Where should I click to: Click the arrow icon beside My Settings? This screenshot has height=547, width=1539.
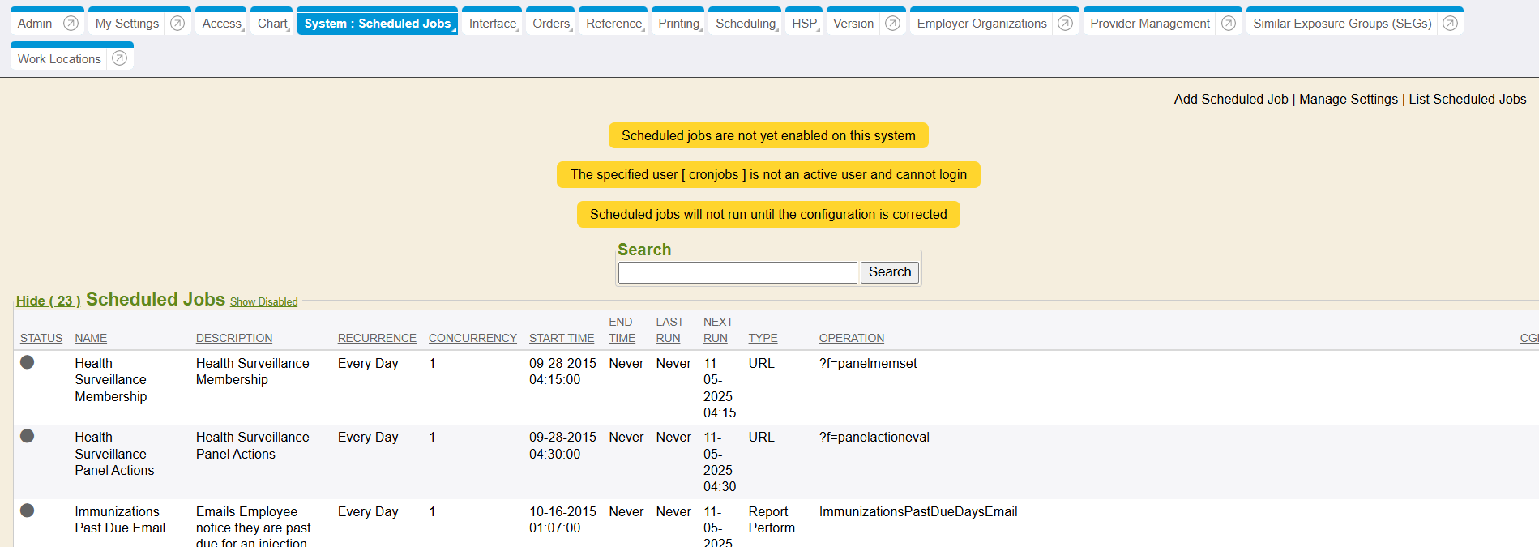pyautogui.click(x=177, y=24)
